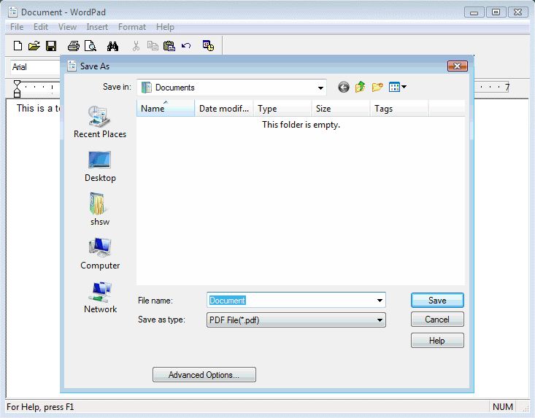Viewport: 535px width, 418px height.
Task: Open Advanced Options...
Action: pos(204,375)
